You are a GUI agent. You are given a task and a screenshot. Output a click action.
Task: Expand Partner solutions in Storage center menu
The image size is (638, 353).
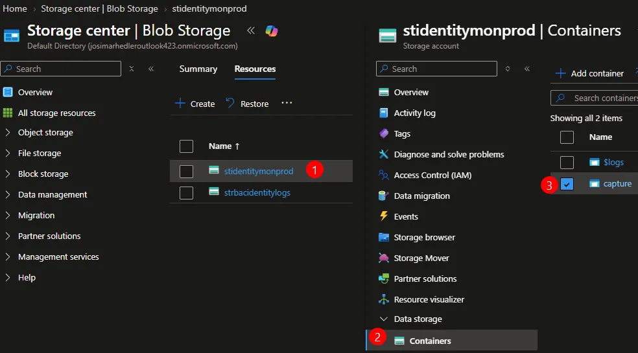8,236
